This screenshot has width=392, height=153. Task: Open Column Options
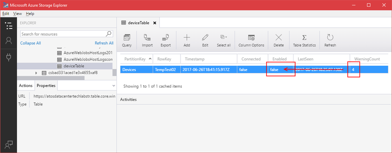click(x=251, y=41)
